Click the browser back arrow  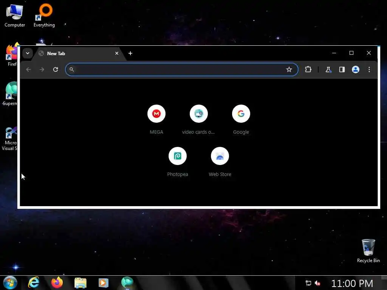(28, 69)
